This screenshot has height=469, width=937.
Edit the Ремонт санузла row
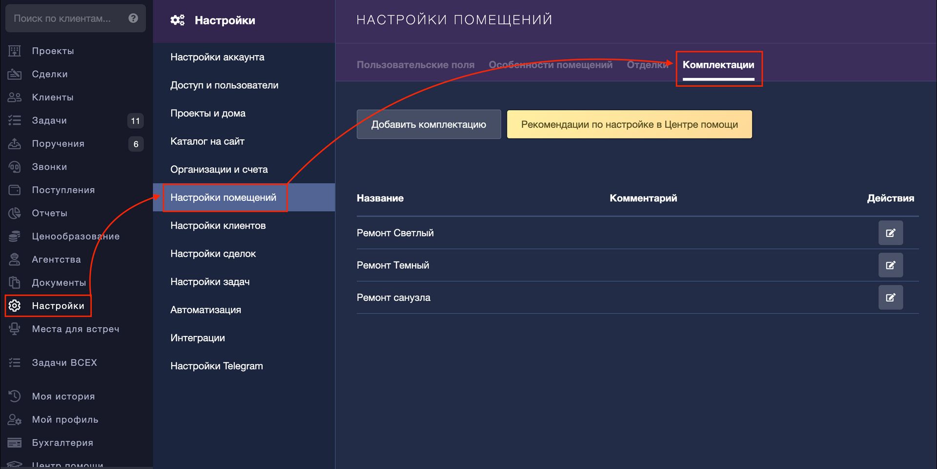[890, 297]
